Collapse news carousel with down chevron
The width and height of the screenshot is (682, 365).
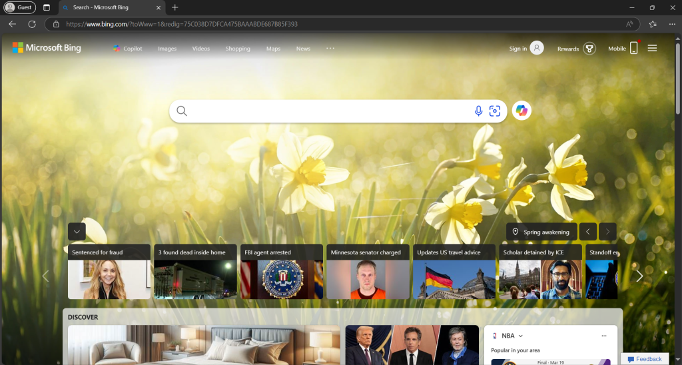pos(77,232)
